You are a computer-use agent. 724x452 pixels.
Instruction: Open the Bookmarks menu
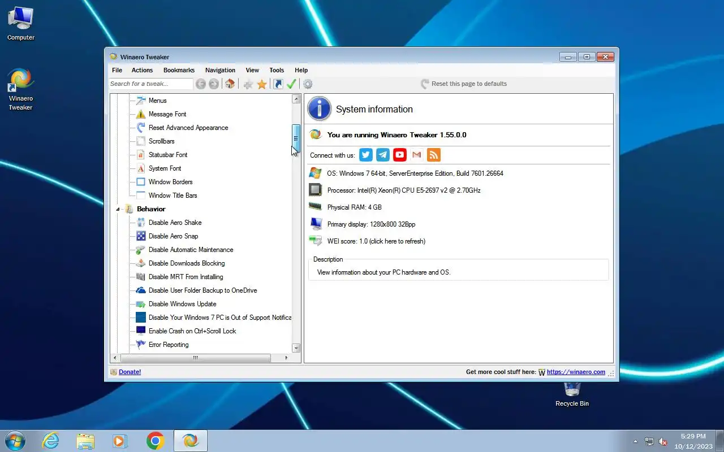click(179, 70)
